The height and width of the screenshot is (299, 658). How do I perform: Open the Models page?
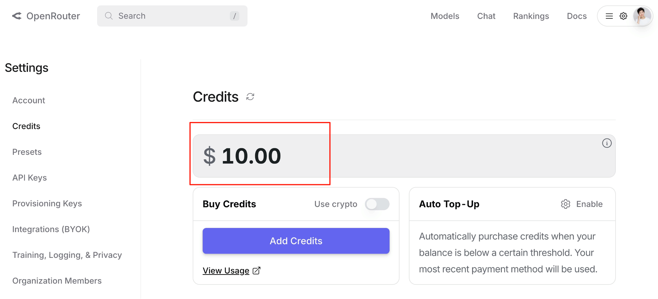pos(445,16)
